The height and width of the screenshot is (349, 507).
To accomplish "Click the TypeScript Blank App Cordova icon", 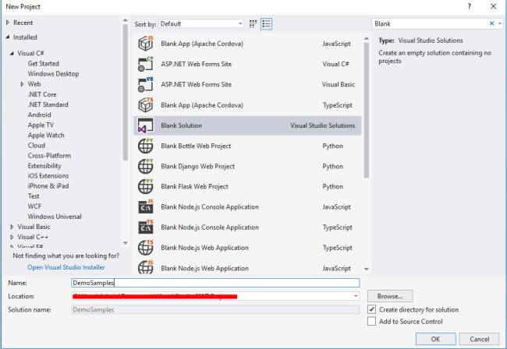I will pyautogui.click(x=146, y=105).
